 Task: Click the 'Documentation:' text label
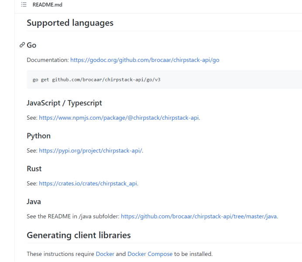[x=48, y=60]
